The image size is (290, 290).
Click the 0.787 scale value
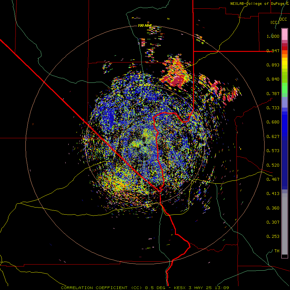point(273,93)
